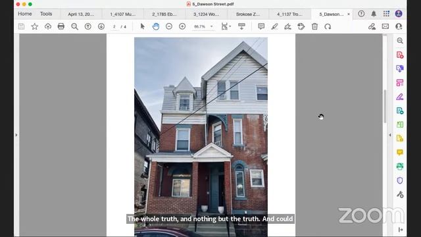Image resolution: width=421 pixels, height=237 pixels.
Task: Expand the left navigation pane arrow
Action: coord(16,135)
